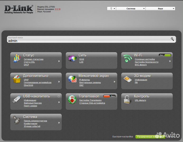Open the Система dropdown in the header
The image size is (183, 142).
point(131,9)
